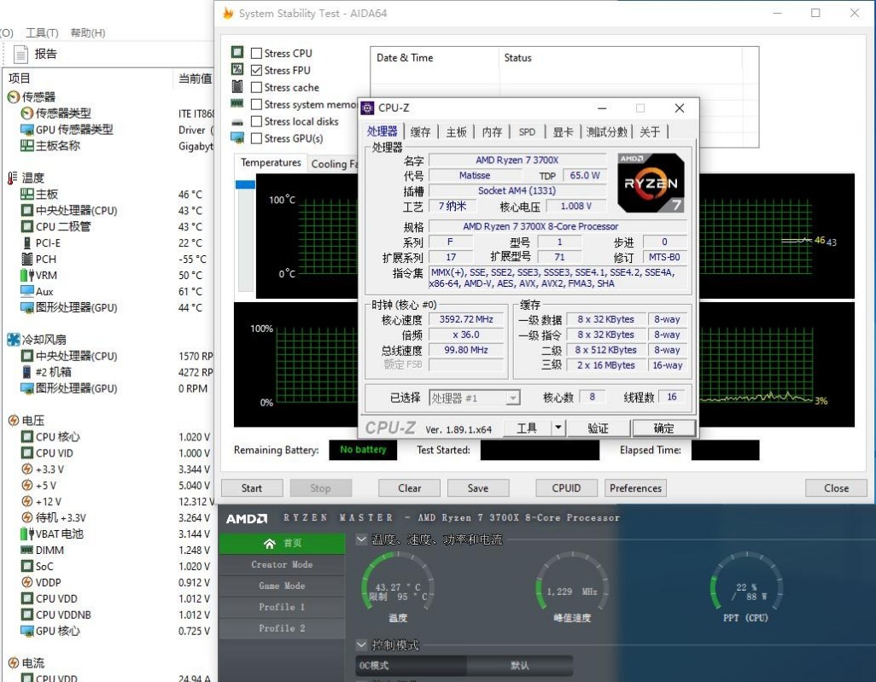876x682 pixels.
Task: Click the Stress cache chip icon
Action: tap(237, 86)
